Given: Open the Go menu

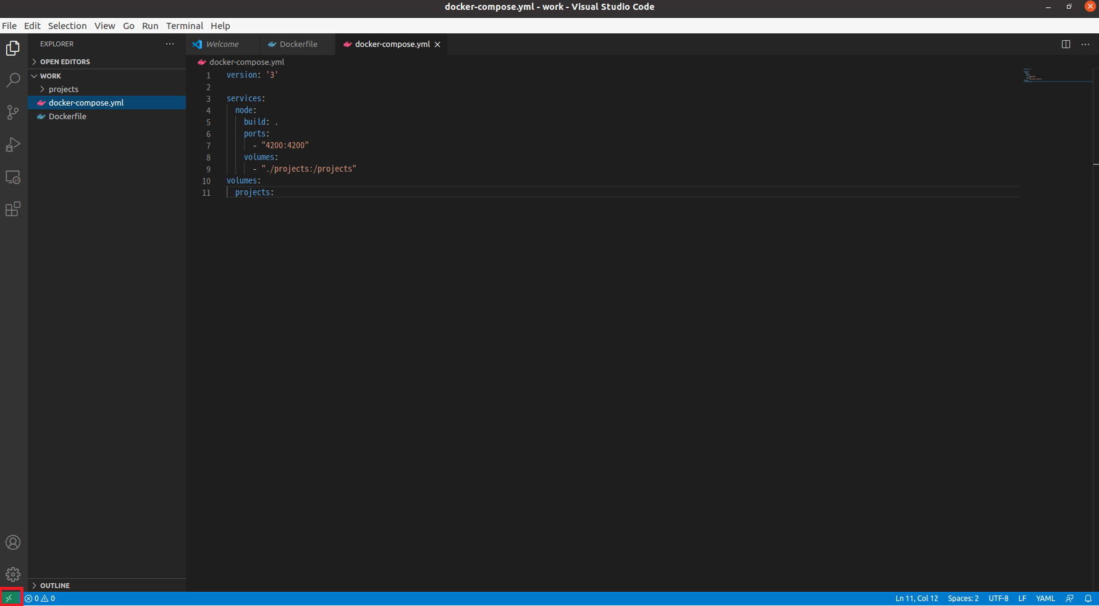Looking at the screenshot, I should pos(128,26).
